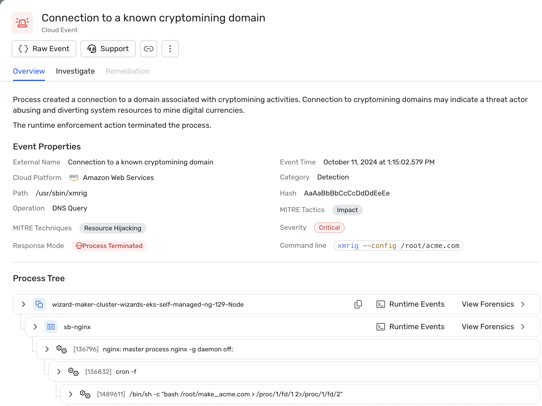Click the Process Terminated response badge
This screenshot has height=406, width=542.
(x=109, y=246)
